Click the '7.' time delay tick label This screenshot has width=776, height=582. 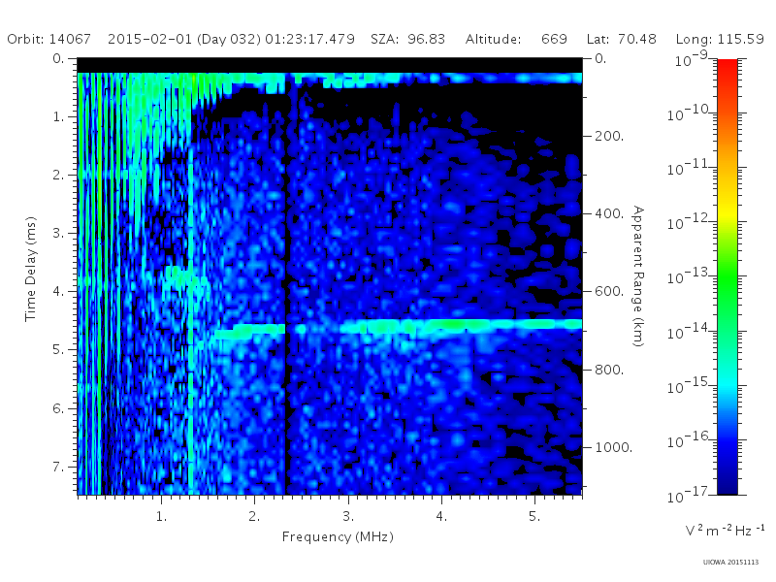click(58, 467)
